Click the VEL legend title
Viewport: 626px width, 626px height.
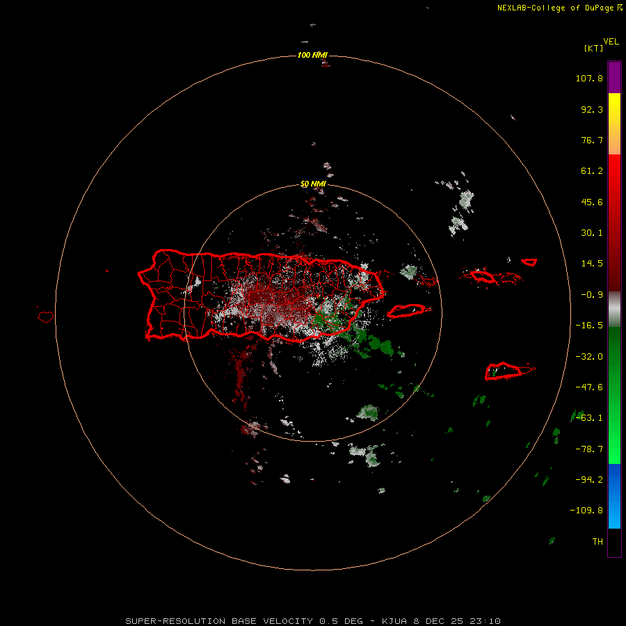(x=611, y=42)
